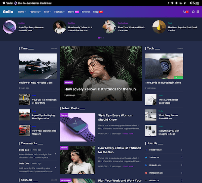Screen dimensions: 202x183
Task: Click the Twitter icon in top bar
Action: click(x=172, y=3)
